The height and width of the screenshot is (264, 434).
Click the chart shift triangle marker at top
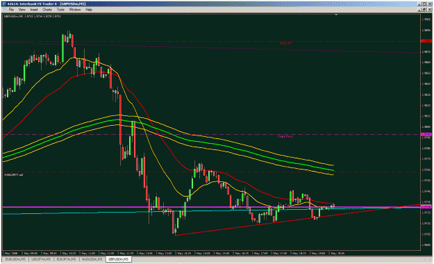click(x=336, y=15)
